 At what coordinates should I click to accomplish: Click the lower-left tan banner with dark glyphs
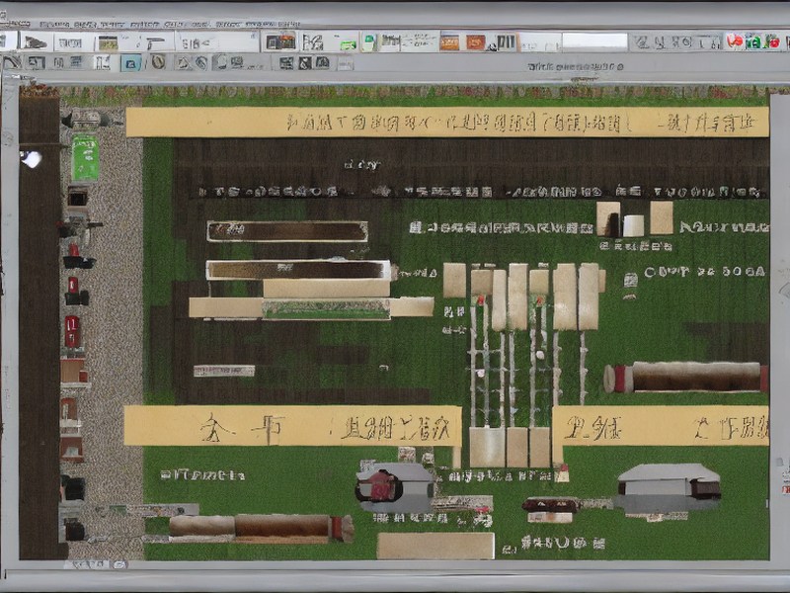292,426
